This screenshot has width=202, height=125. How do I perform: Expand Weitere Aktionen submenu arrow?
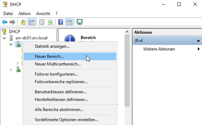click(198, 49)
